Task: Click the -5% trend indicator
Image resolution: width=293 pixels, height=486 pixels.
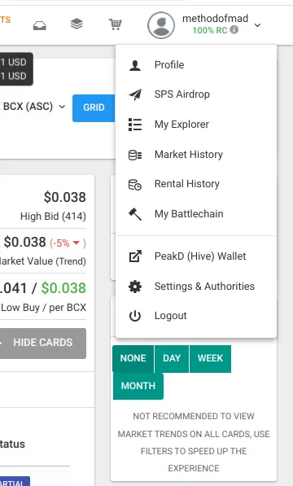Action: [x=68, y=243]
